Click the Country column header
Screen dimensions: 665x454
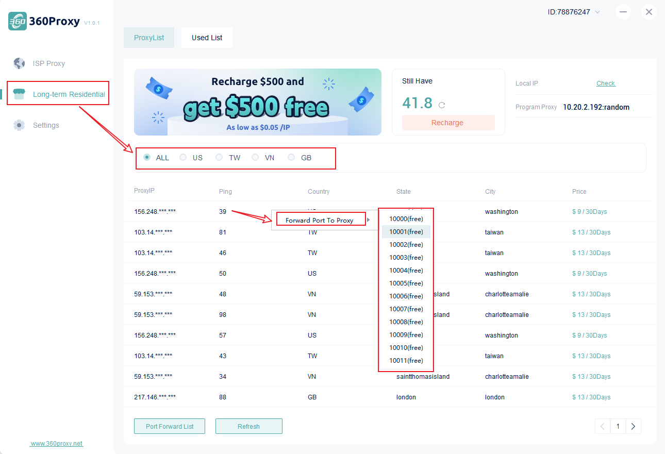point(319,192)
